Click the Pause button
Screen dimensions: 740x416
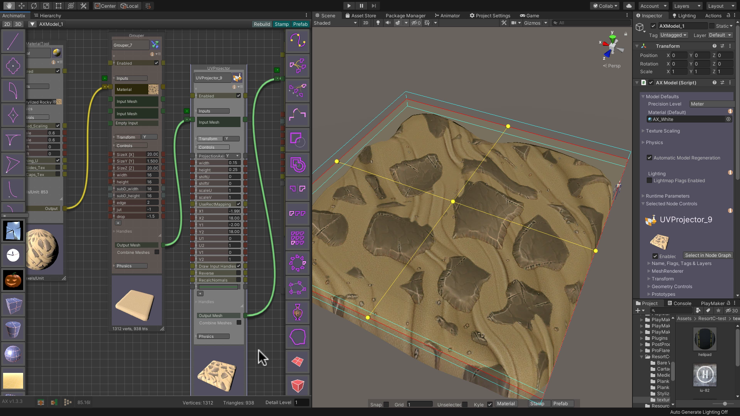[361, 6]
